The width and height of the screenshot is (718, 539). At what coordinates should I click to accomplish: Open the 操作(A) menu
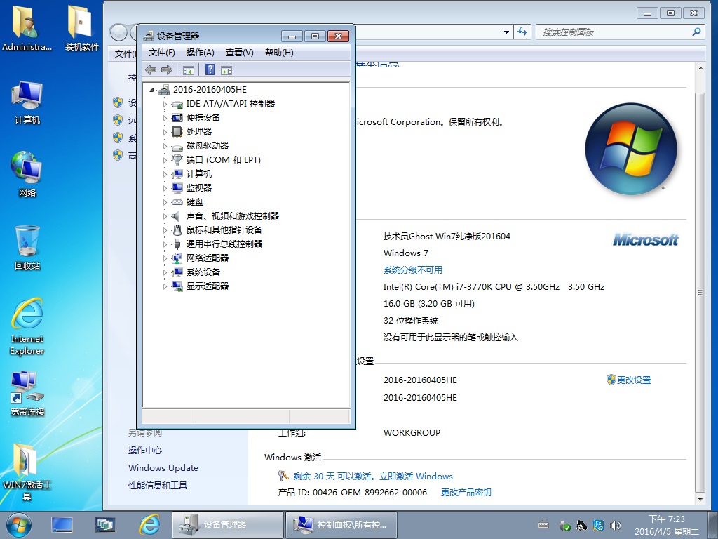200,53
